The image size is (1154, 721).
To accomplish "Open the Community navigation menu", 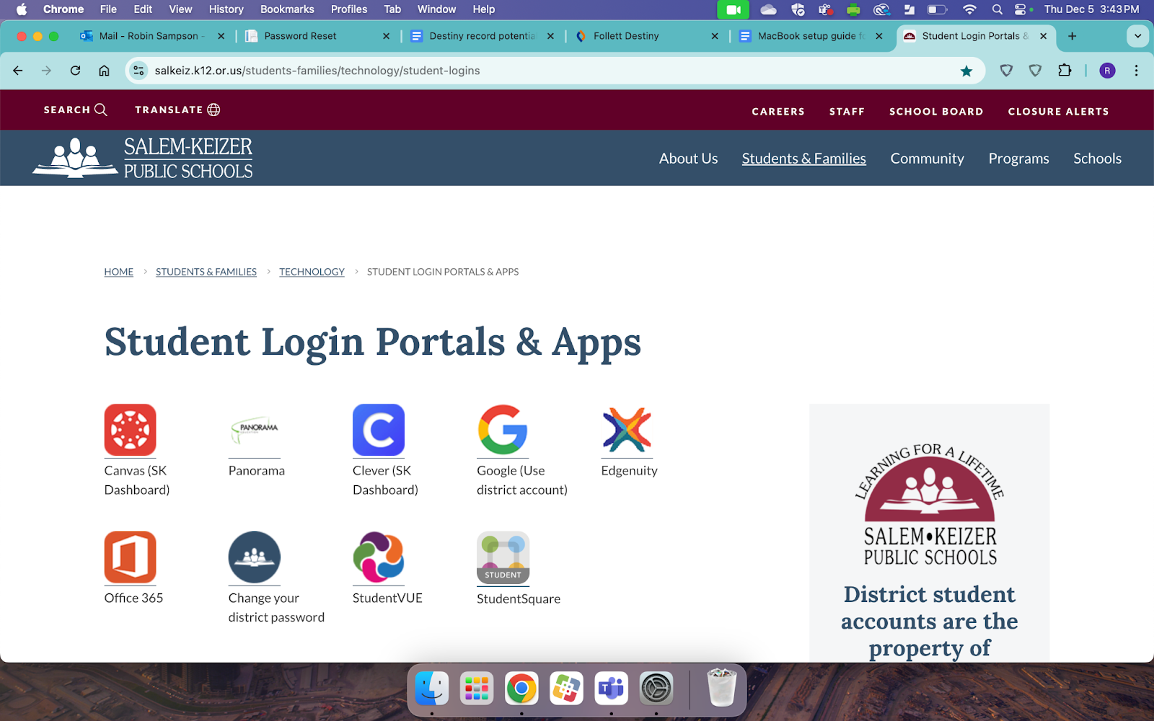I will [x=927, y=159].
